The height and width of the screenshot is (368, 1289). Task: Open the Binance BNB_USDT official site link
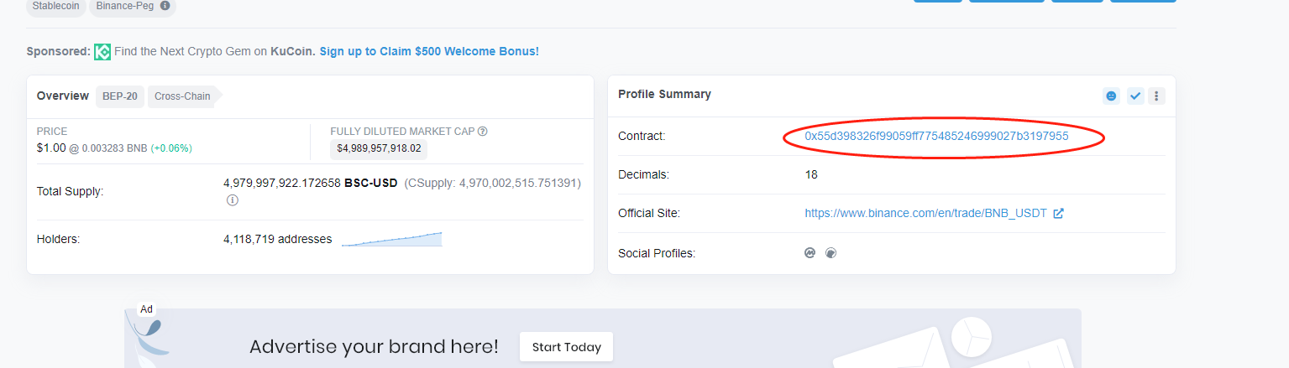pyautogui.click(x=925, y=213)
